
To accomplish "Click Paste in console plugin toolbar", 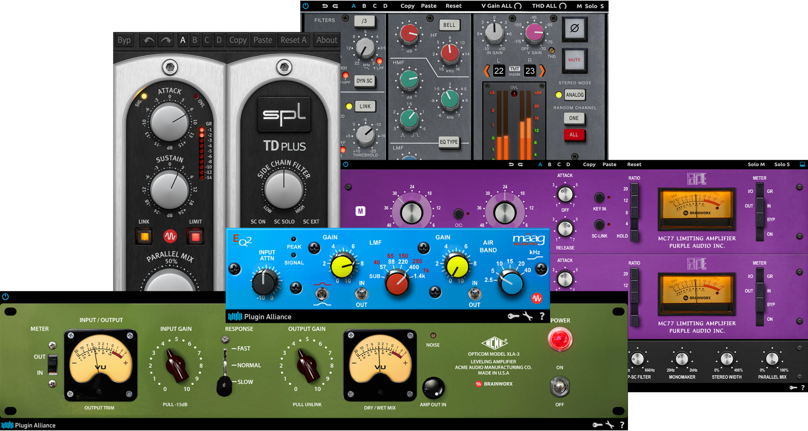I will tap(429, 6).
